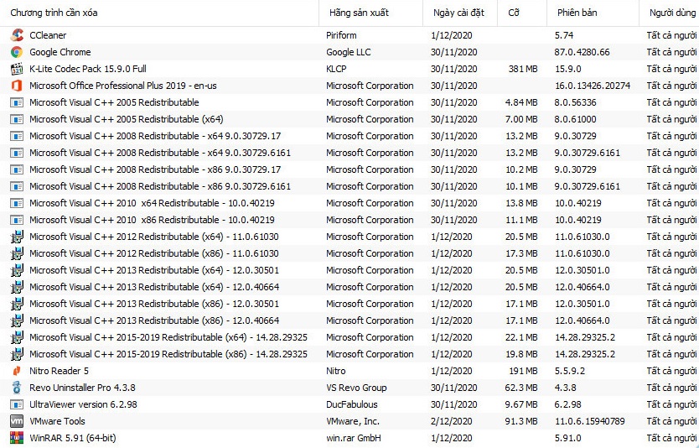Image resolution: width=699 pixels, height=448 pixels.
Task: Click the VMware Tools icon
Action: click(17, 421)
